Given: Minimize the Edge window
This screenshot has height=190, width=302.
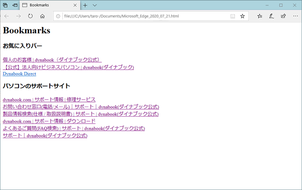Looking at the screenshot, I should coord(267,5).
